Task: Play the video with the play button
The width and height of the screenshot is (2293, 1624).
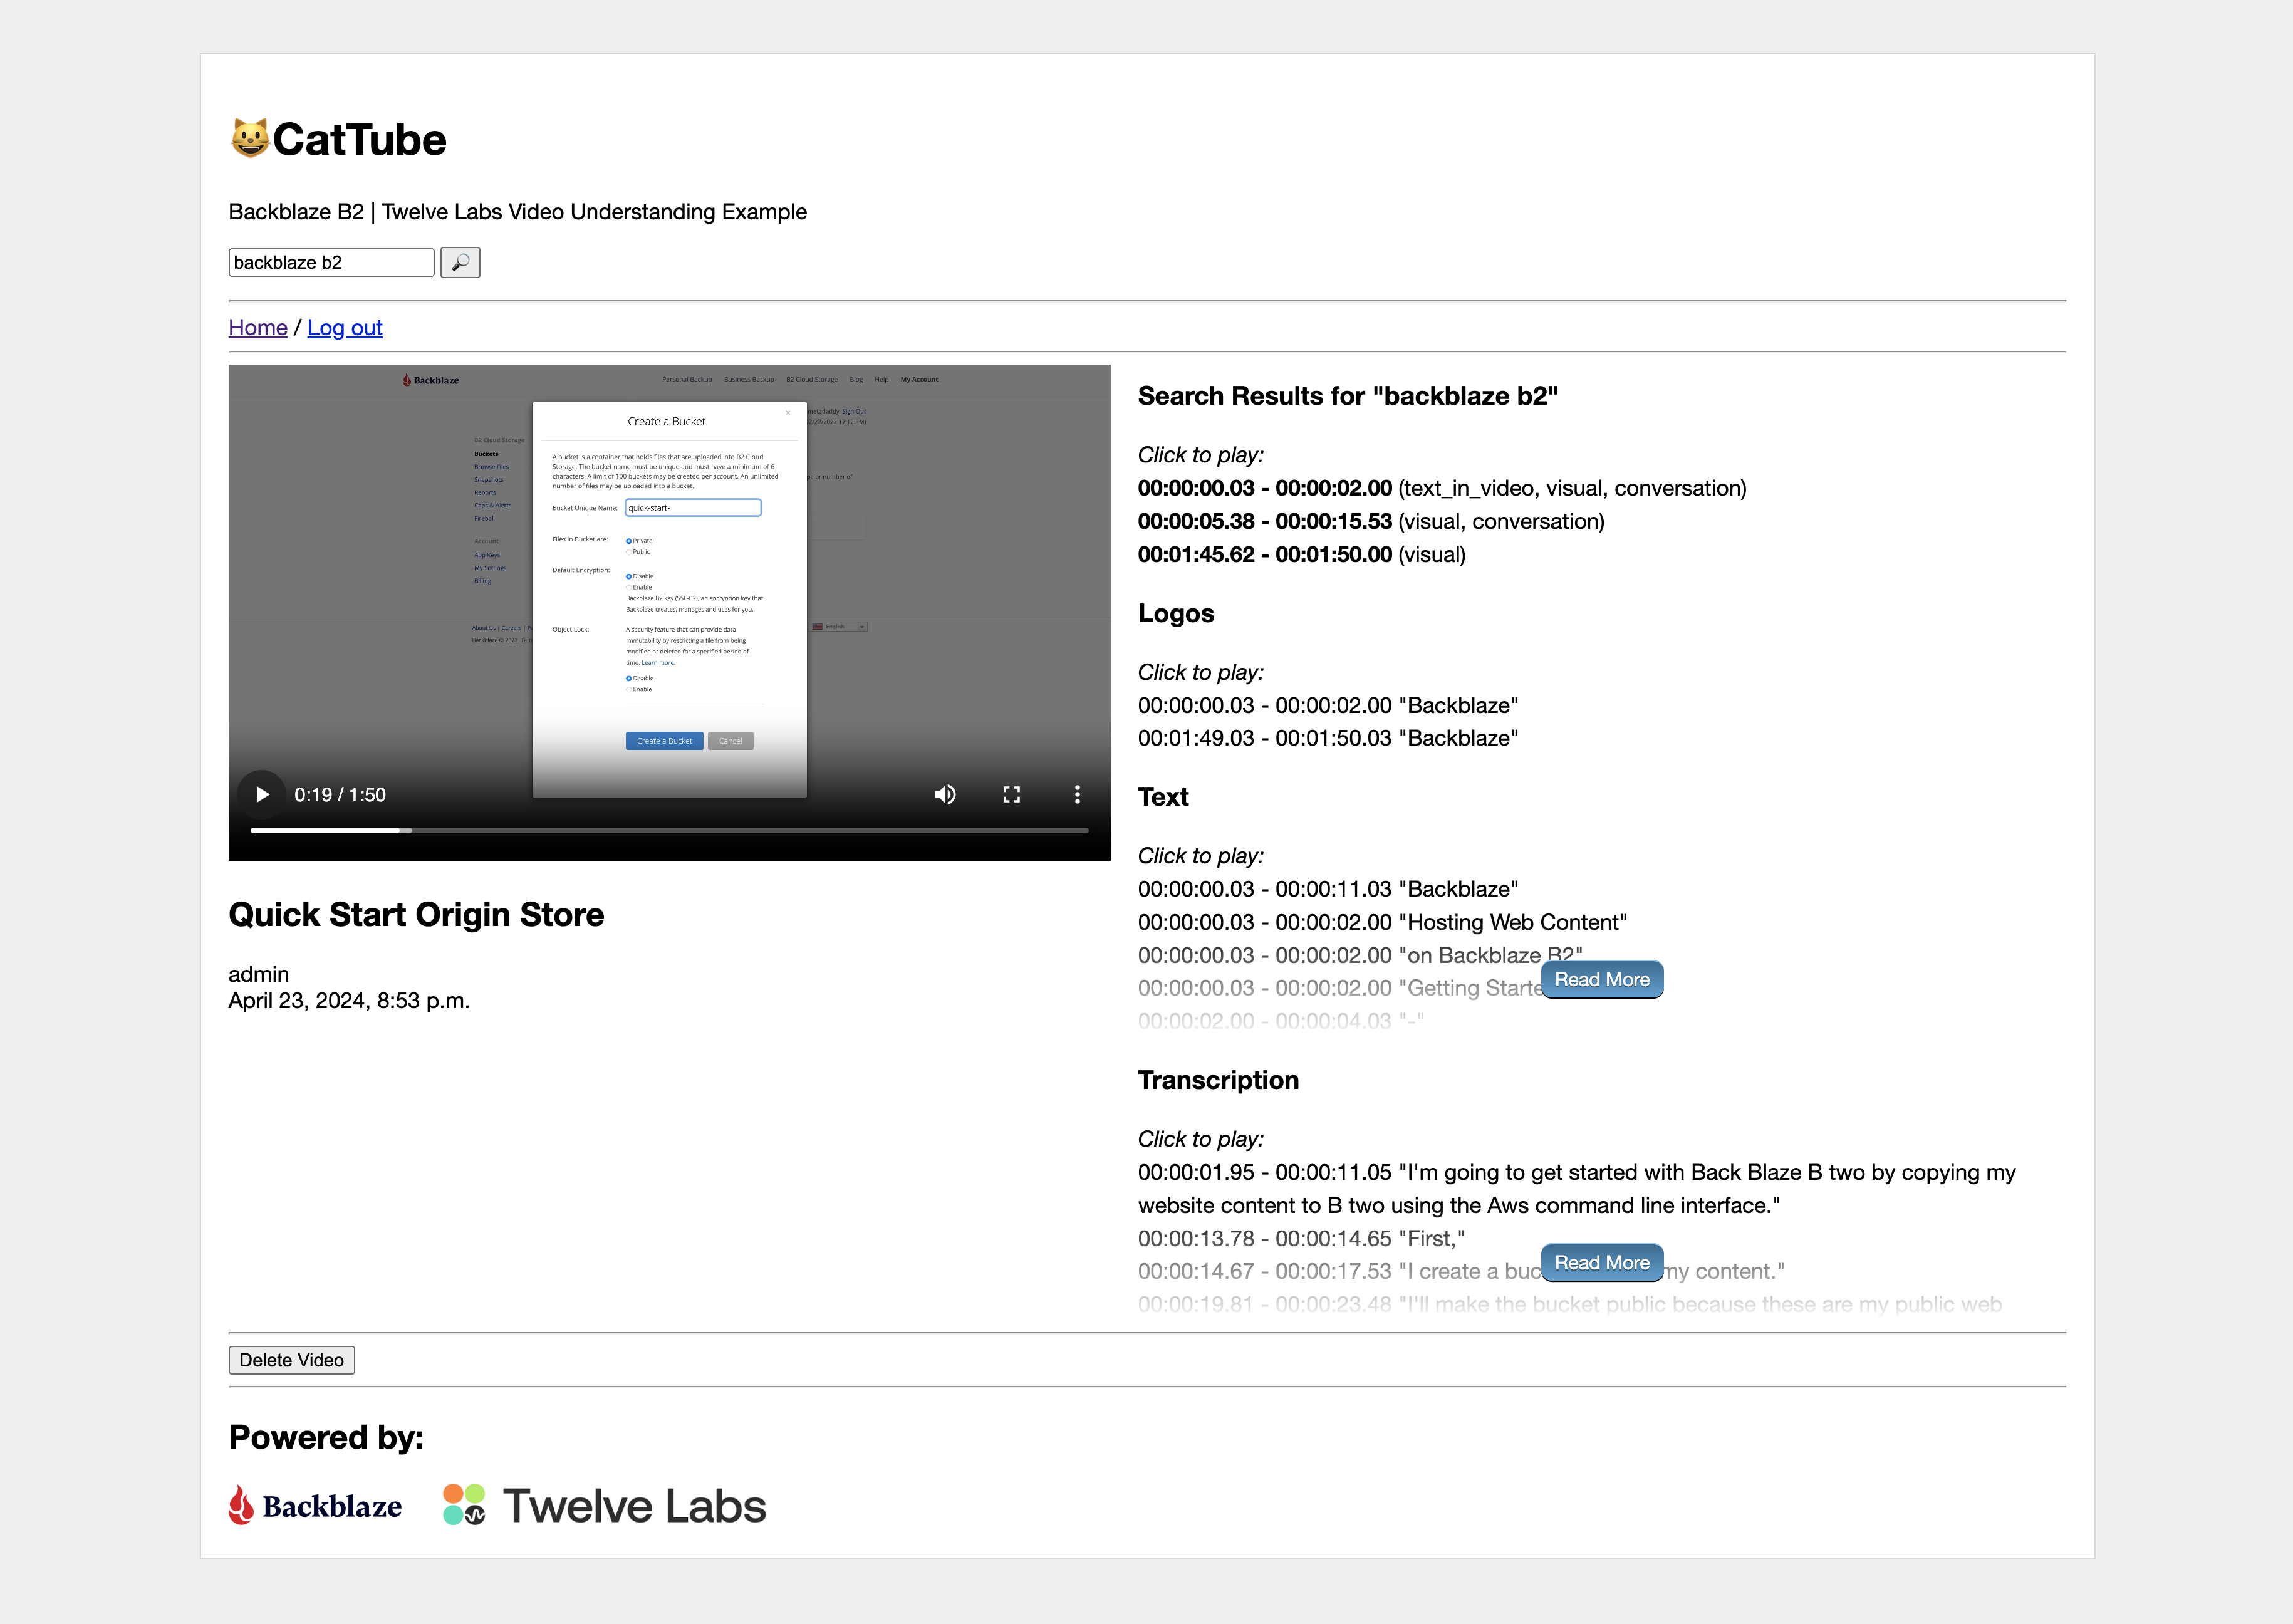Action: 262,795
